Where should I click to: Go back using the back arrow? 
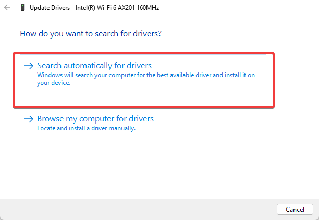pos(7,7)
